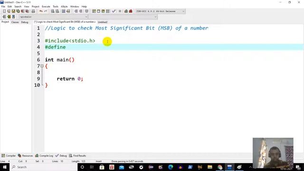Click the Go to function icon
Viewport: 304px width, 171px height.
click(x=63, y=11)
